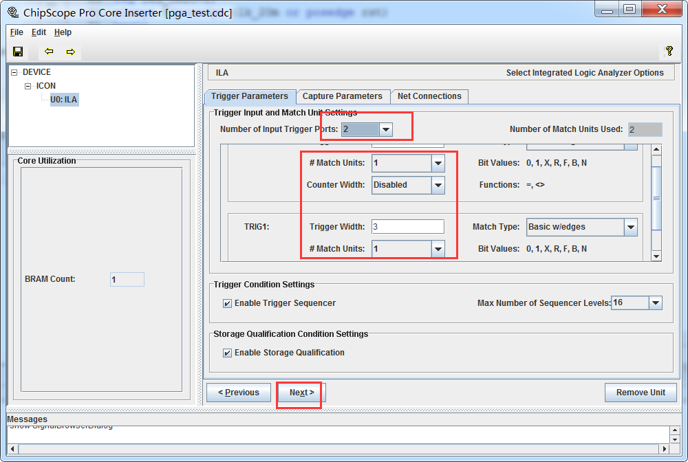Uncheck Enable Trigger Sequencer
The width and height of the screenshot is (688, 462).
pos(228,302)
